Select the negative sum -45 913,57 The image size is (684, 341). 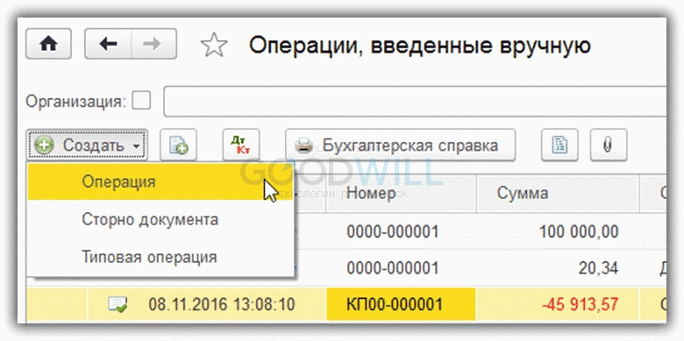coord(558,304)
